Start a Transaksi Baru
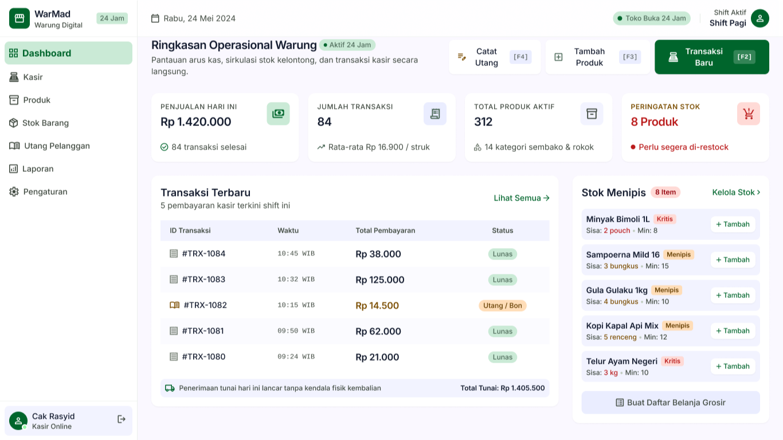Viewport: 783px width, 440px height. 712,57
